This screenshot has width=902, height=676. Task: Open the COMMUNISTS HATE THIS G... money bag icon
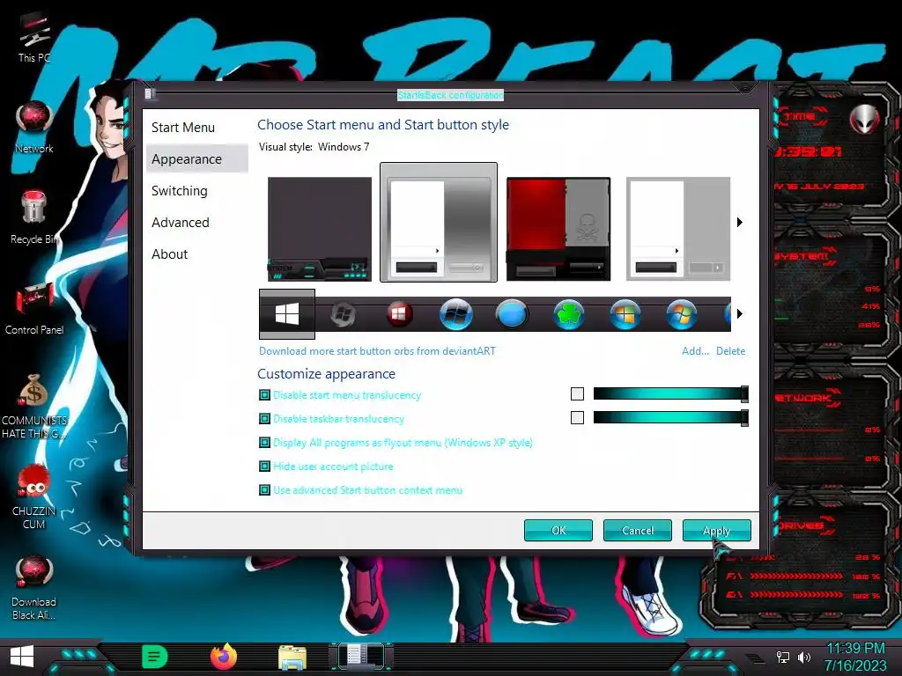tap(34, 407)
